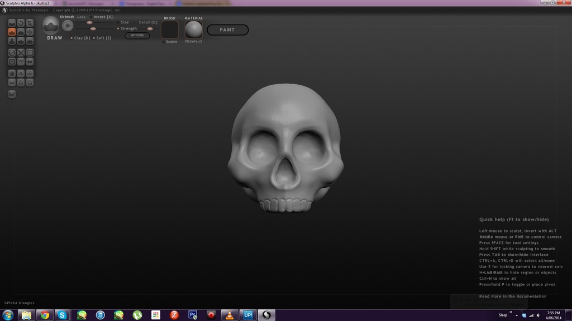
Task: Click the Import OBJ icon
Action: click(x=21, y=73)
